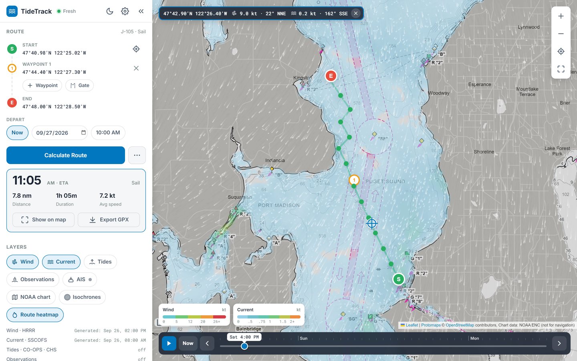This screenshot has height=361, width=577.
Task: Click Calculate Route button
Action: tap(66, 155)
